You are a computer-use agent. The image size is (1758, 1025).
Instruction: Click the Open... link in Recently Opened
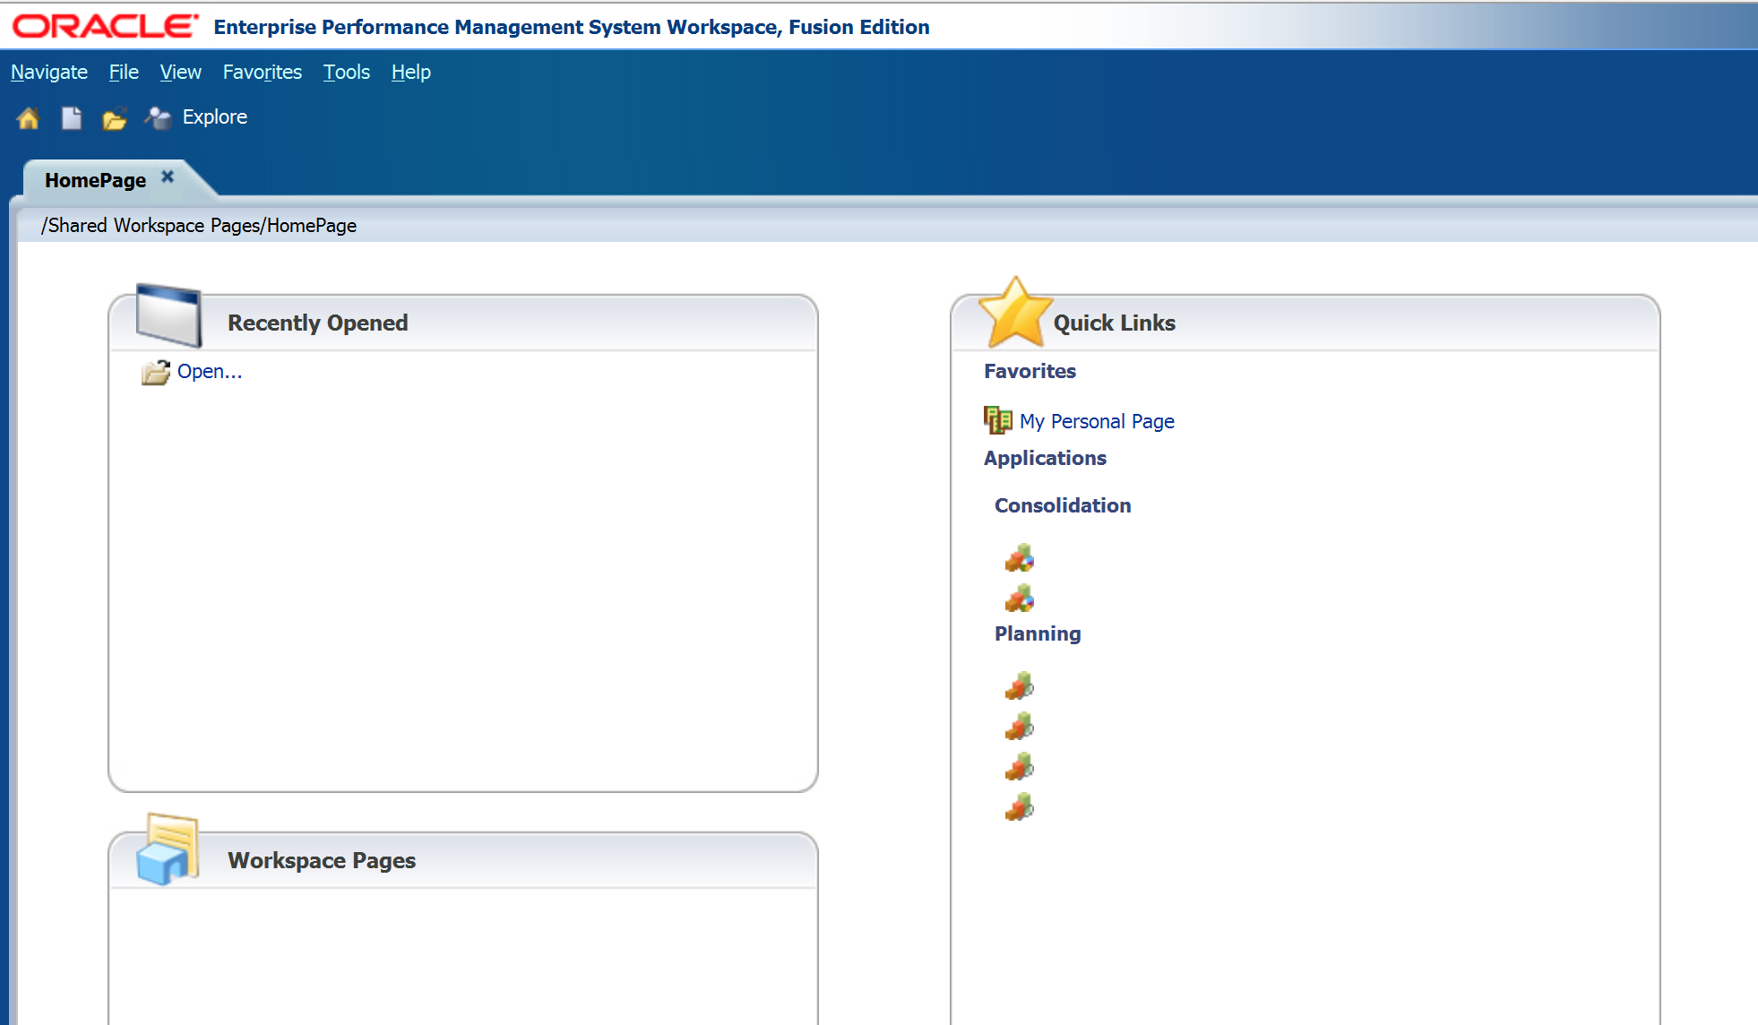(209, 371)
